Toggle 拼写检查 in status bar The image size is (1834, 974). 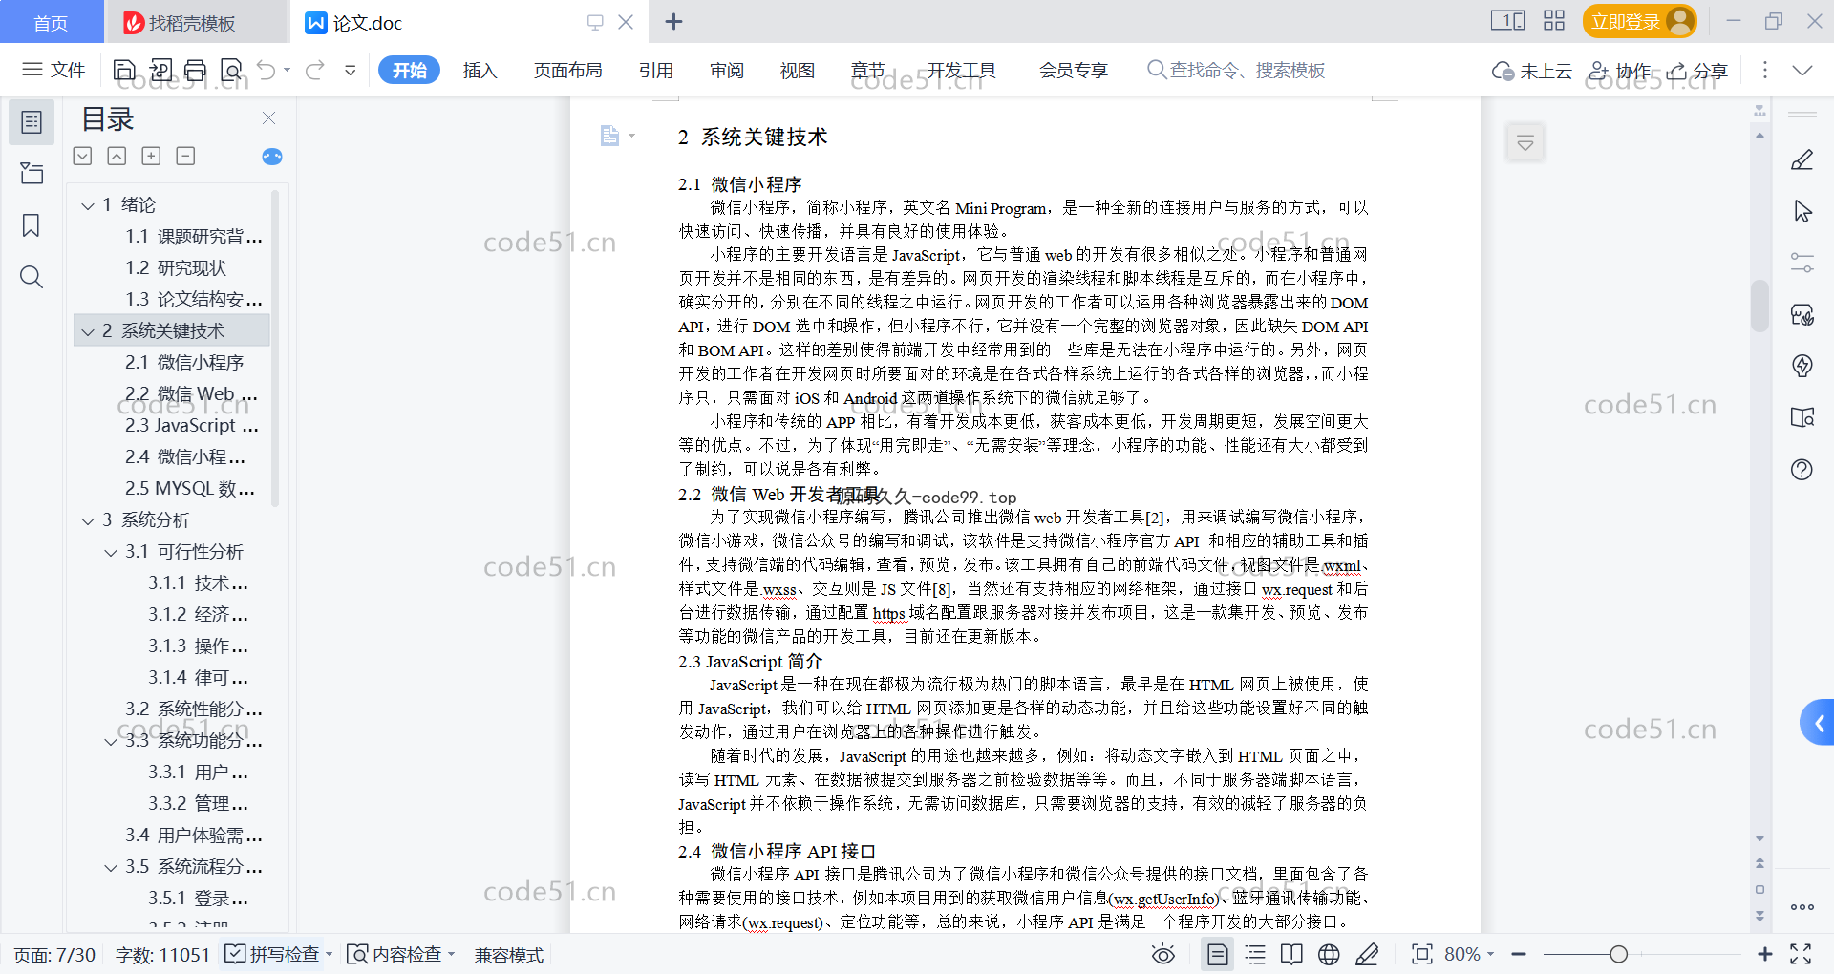[x=272, y=954]
